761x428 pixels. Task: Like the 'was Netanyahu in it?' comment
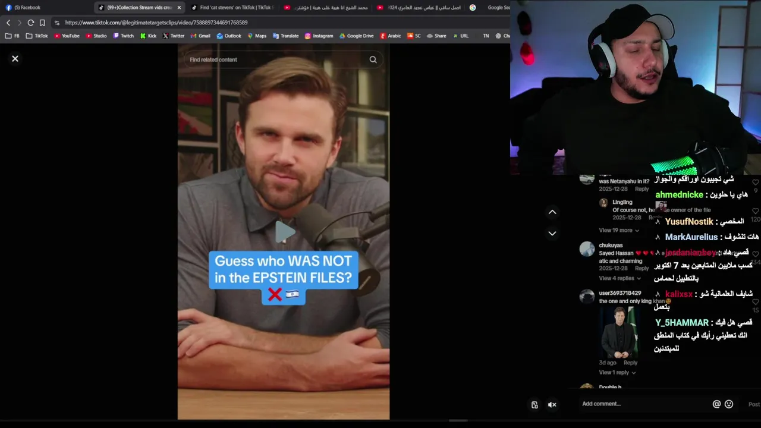(756, 182)
